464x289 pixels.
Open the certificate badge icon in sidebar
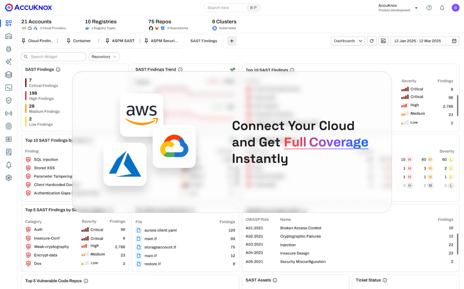pos(9,139)
